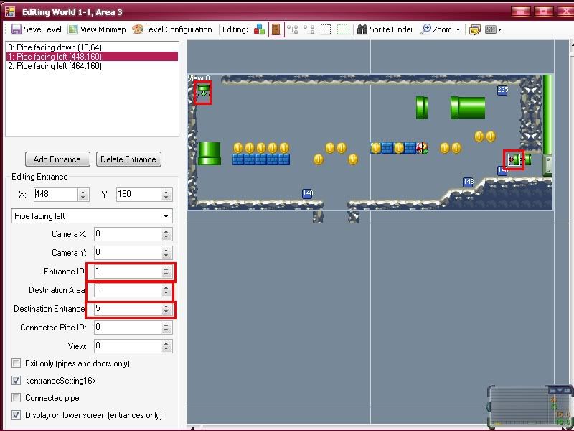This screenshot has height=431, width=574.
Task: Select the green dashed-square zone editing icon
Action: 342,29
